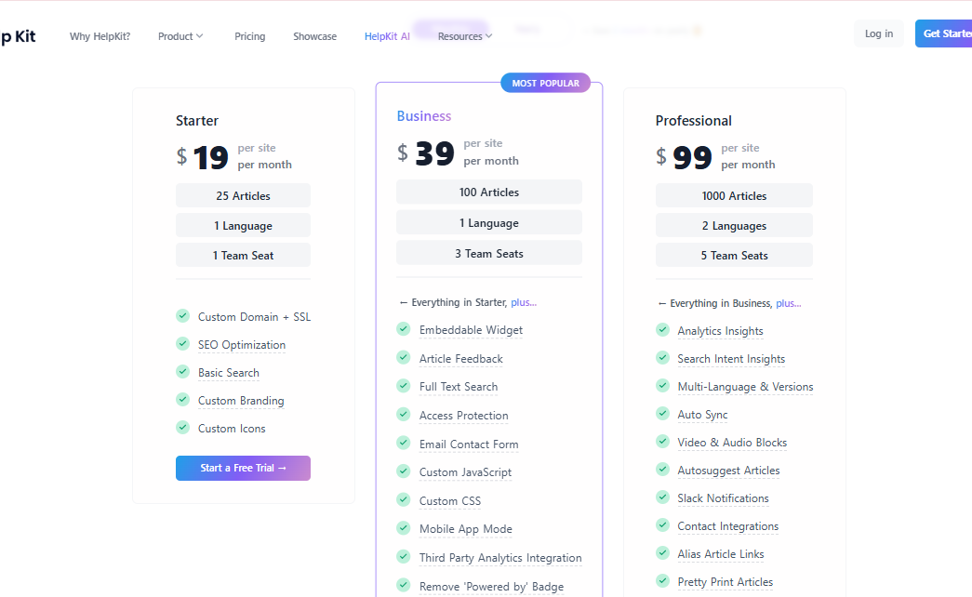Click checkmark icon beside Search Intent Insights
972x597 pixels.
662,358
